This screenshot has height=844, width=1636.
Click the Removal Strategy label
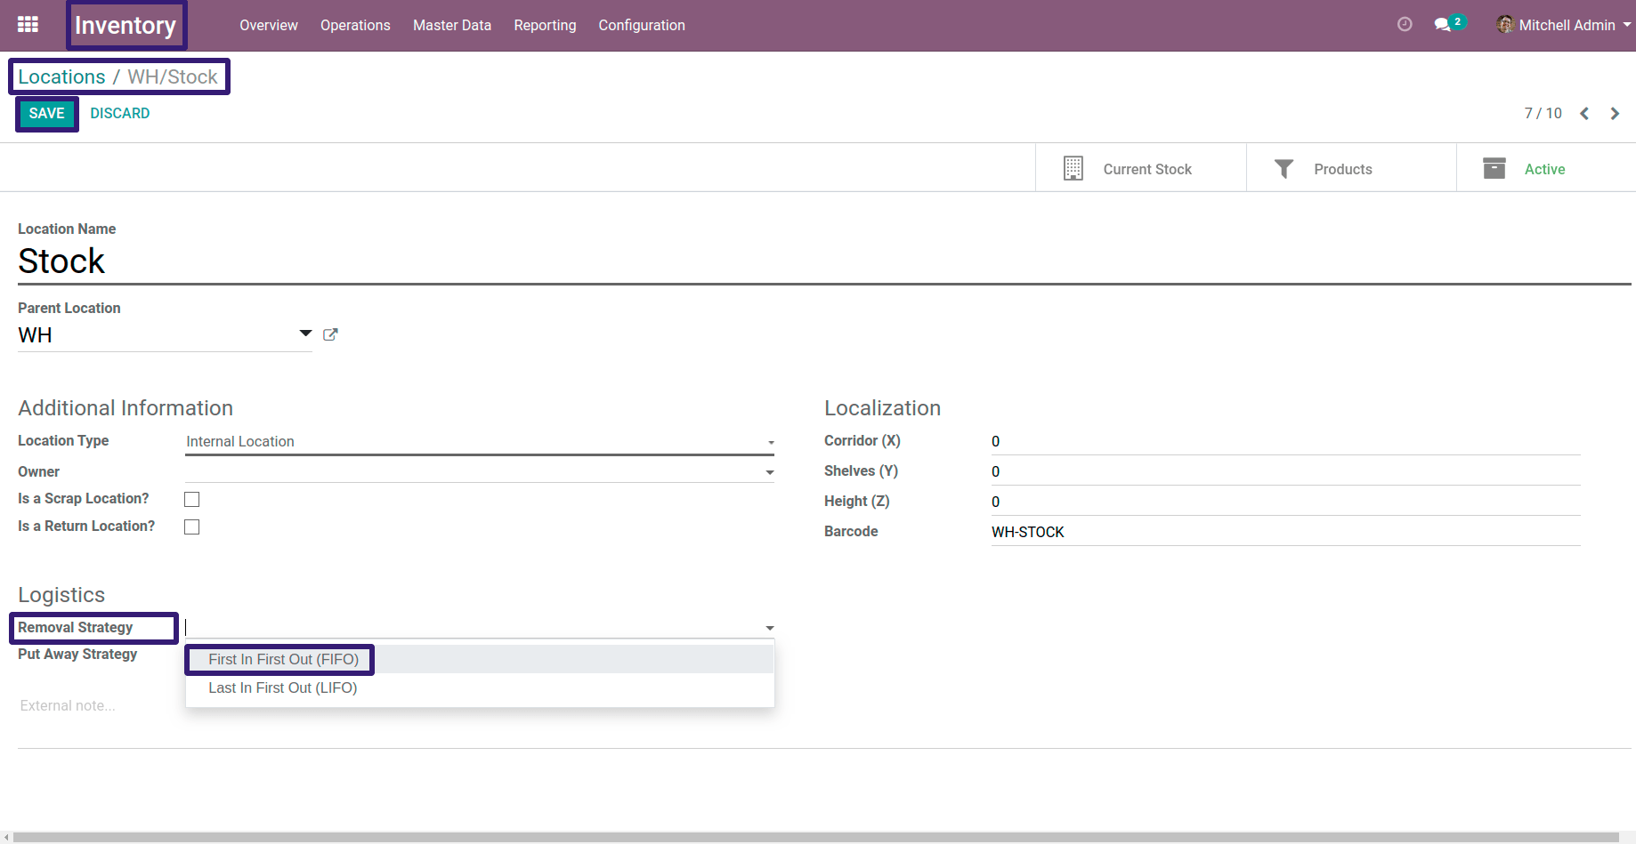[x=76, y=628]
